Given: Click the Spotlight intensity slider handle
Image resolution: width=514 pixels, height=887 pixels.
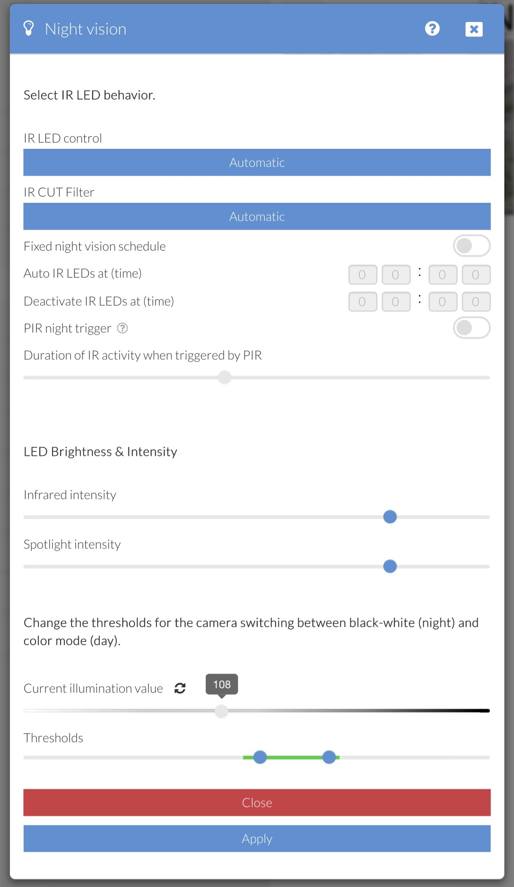Looking at the screenshot, I should 390,566.
